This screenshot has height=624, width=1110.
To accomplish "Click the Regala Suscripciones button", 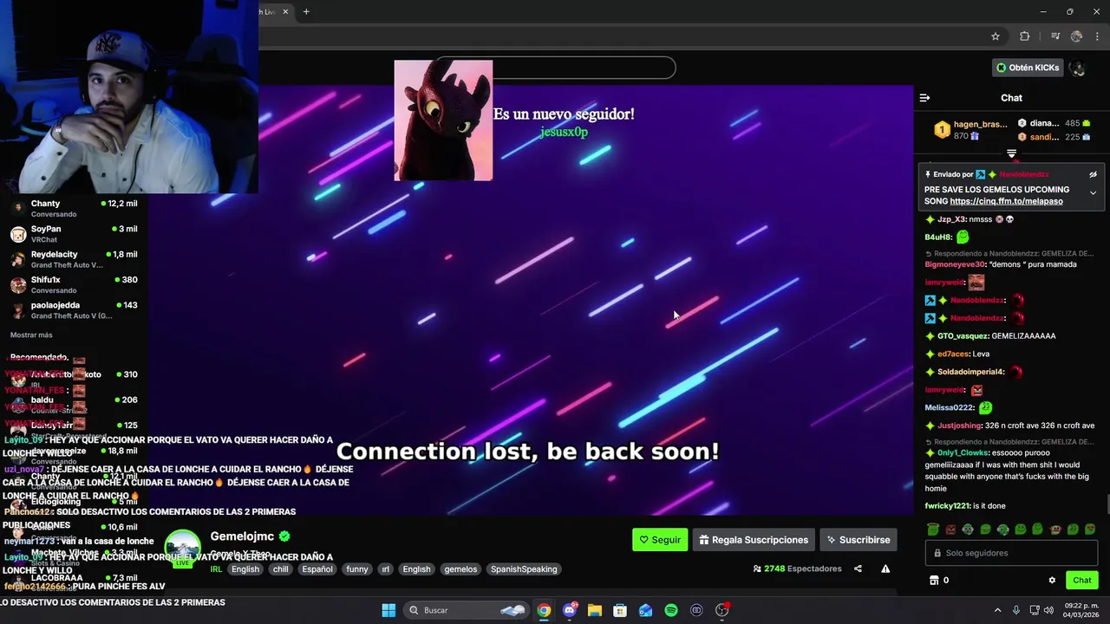I will 754,540.
